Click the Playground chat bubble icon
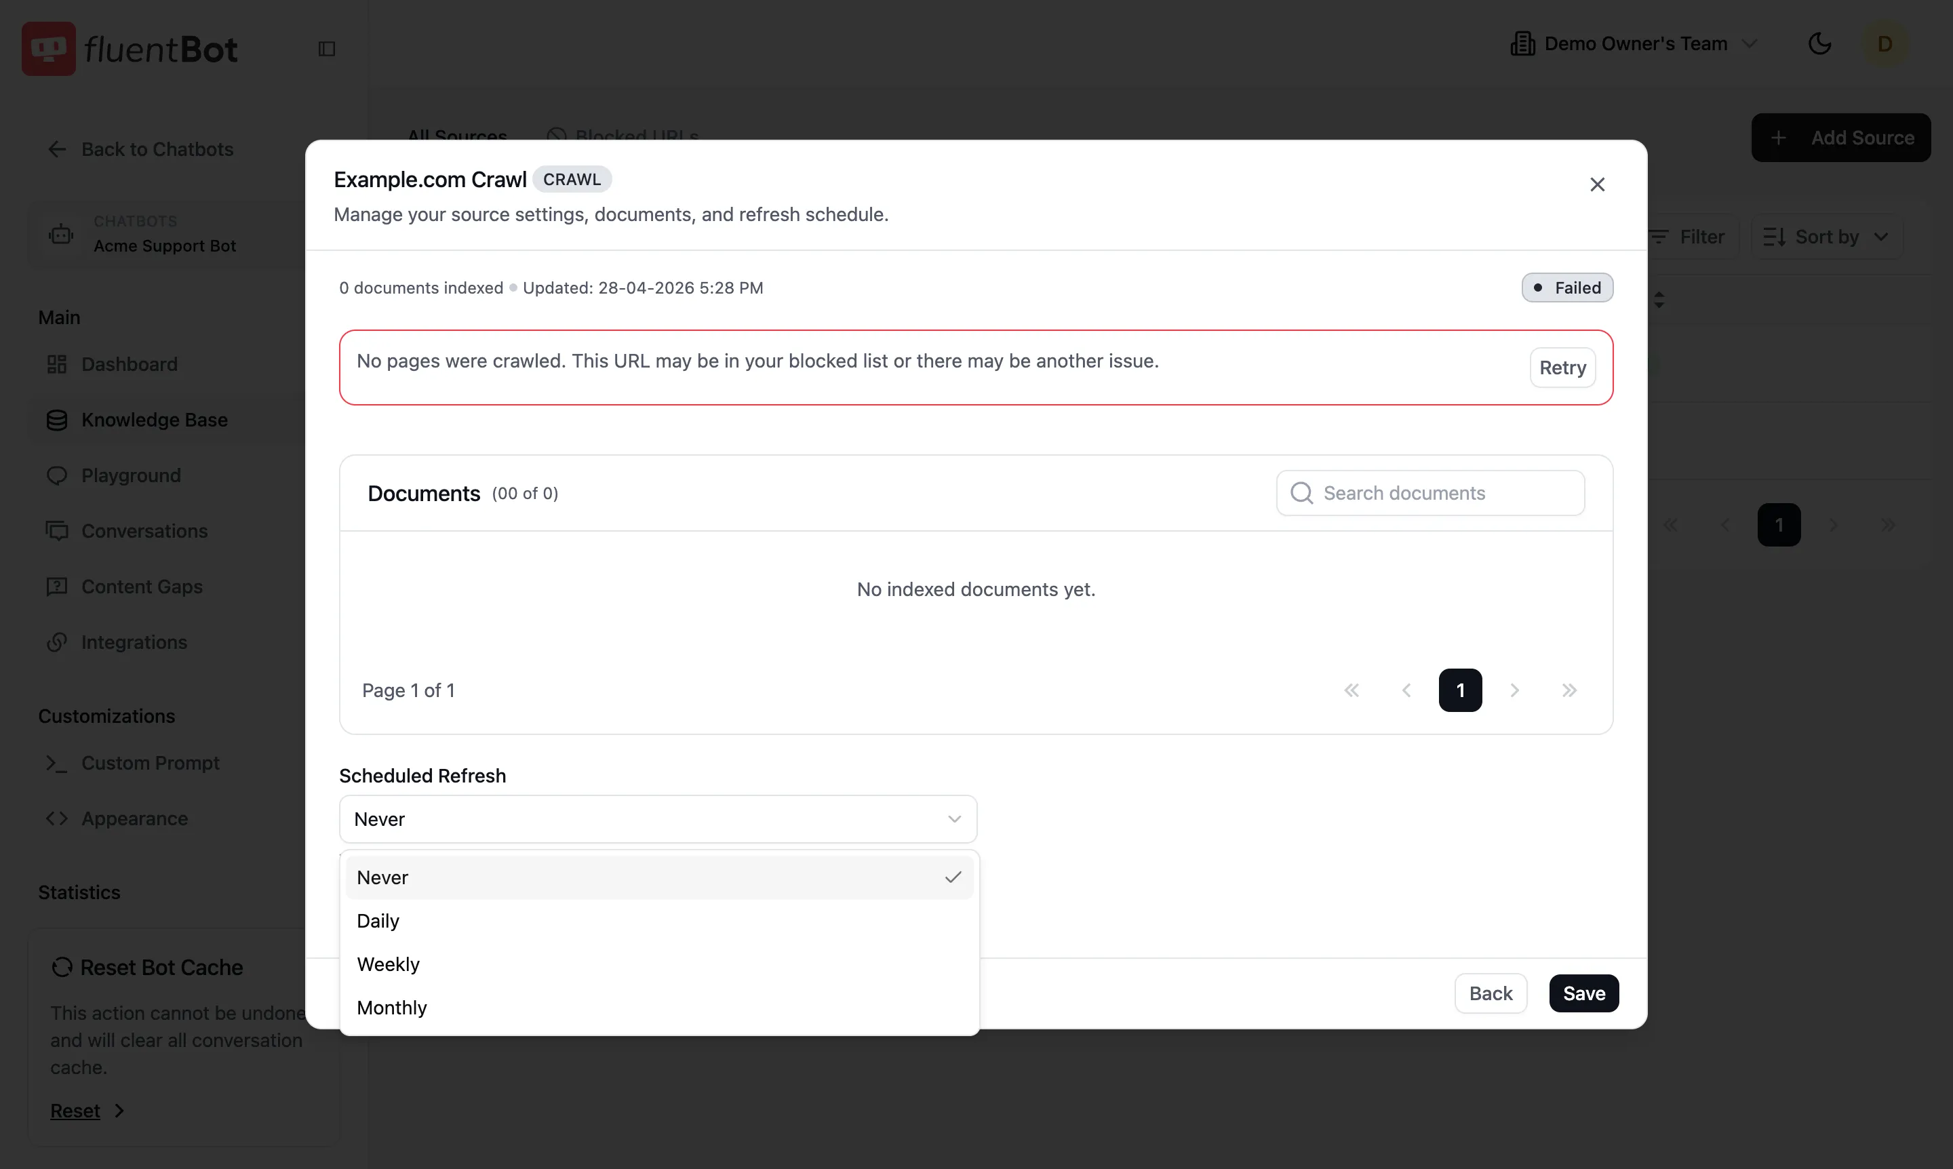The width and height of the screenshot is (1953, 1169). [57, 475]
